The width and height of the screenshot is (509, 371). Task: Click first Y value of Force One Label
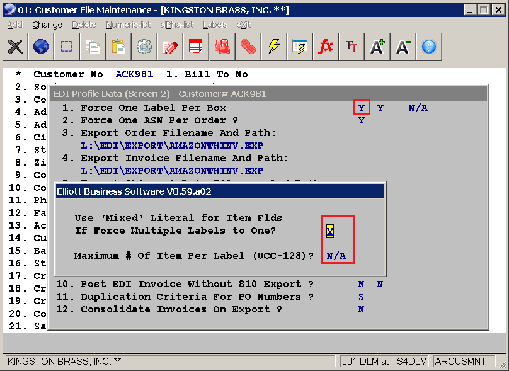(362, 108)
